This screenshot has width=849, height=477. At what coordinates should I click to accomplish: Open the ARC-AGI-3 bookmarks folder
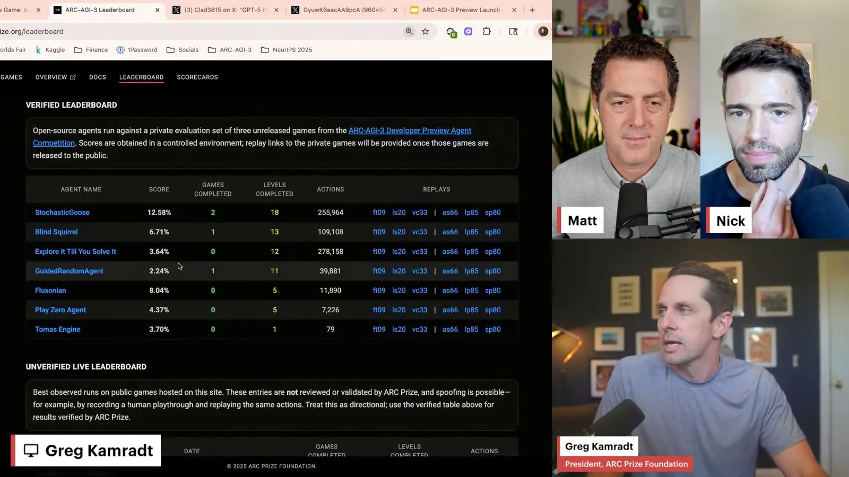(230, 50)
